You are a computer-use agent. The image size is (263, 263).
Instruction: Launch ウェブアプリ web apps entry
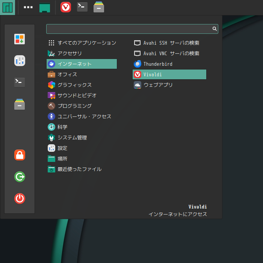click(169, 85)
